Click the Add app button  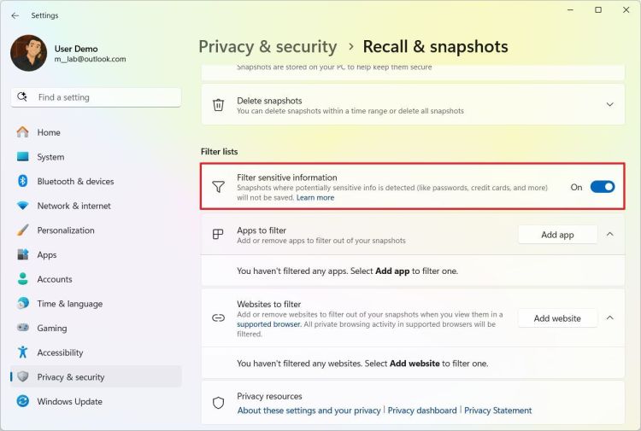point(557,235)
